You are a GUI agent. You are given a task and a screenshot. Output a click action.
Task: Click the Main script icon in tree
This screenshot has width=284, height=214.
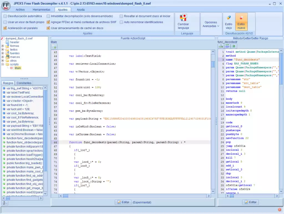pos(12,68)
